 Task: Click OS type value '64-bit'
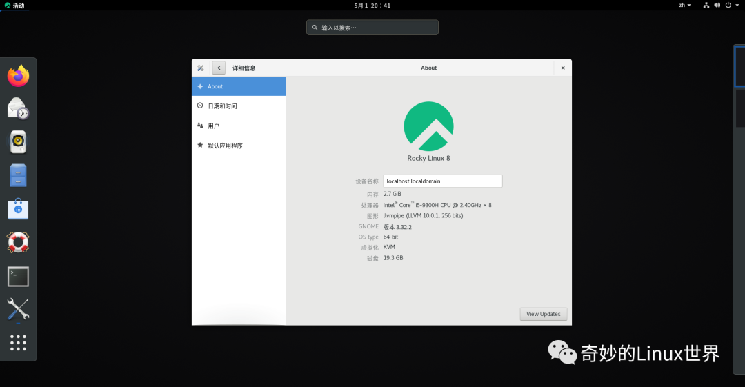tap(391, 237)
